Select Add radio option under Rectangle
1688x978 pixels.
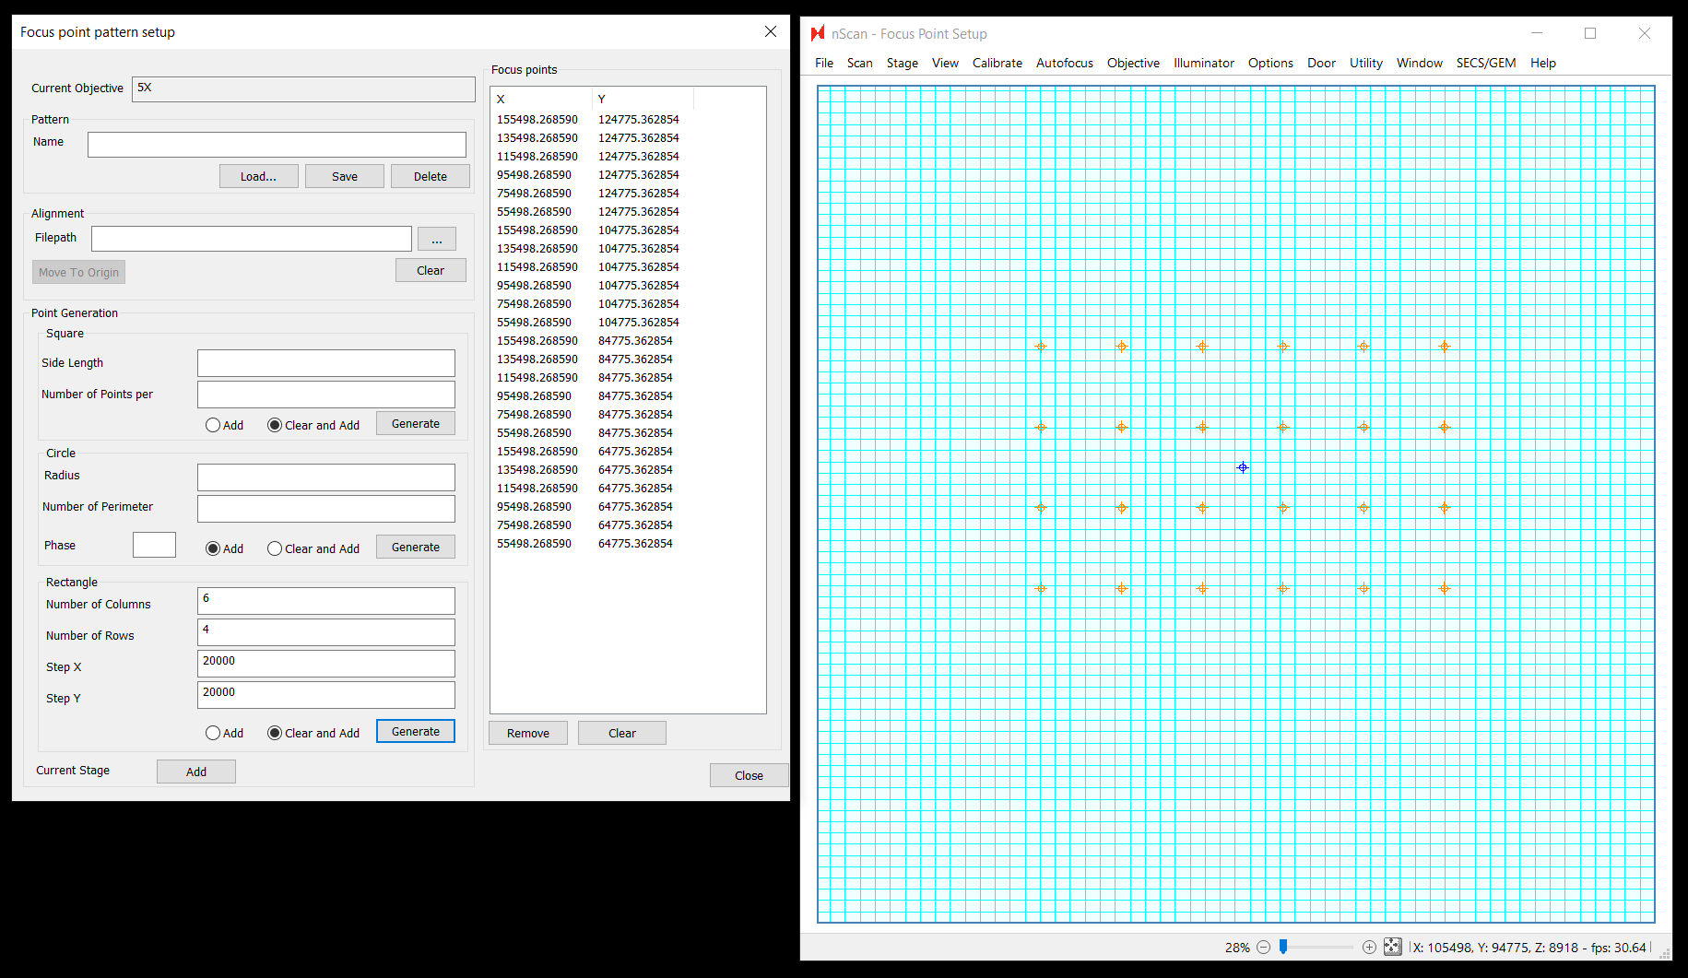(x=213, y=733)
